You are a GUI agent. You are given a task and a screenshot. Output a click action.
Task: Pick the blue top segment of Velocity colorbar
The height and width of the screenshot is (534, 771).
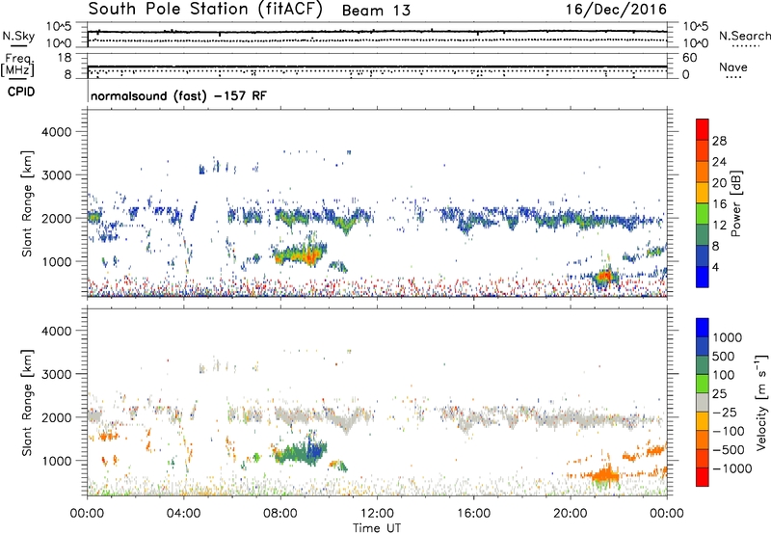(x=703, y=328)
